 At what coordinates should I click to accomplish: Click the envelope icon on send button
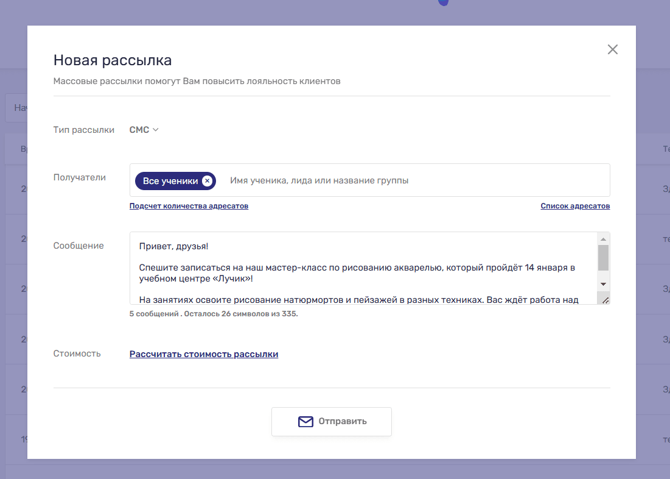pos(305,422)
